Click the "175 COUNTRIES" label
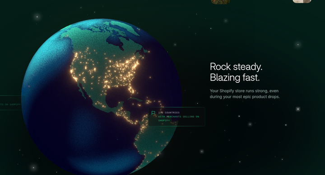 click(169, 112)
